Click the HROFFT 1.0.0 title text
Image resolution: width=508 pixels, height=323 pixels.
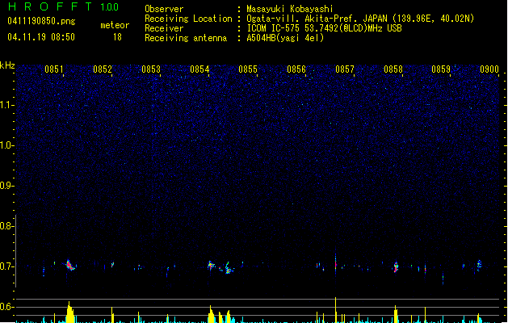click(63, 6)
